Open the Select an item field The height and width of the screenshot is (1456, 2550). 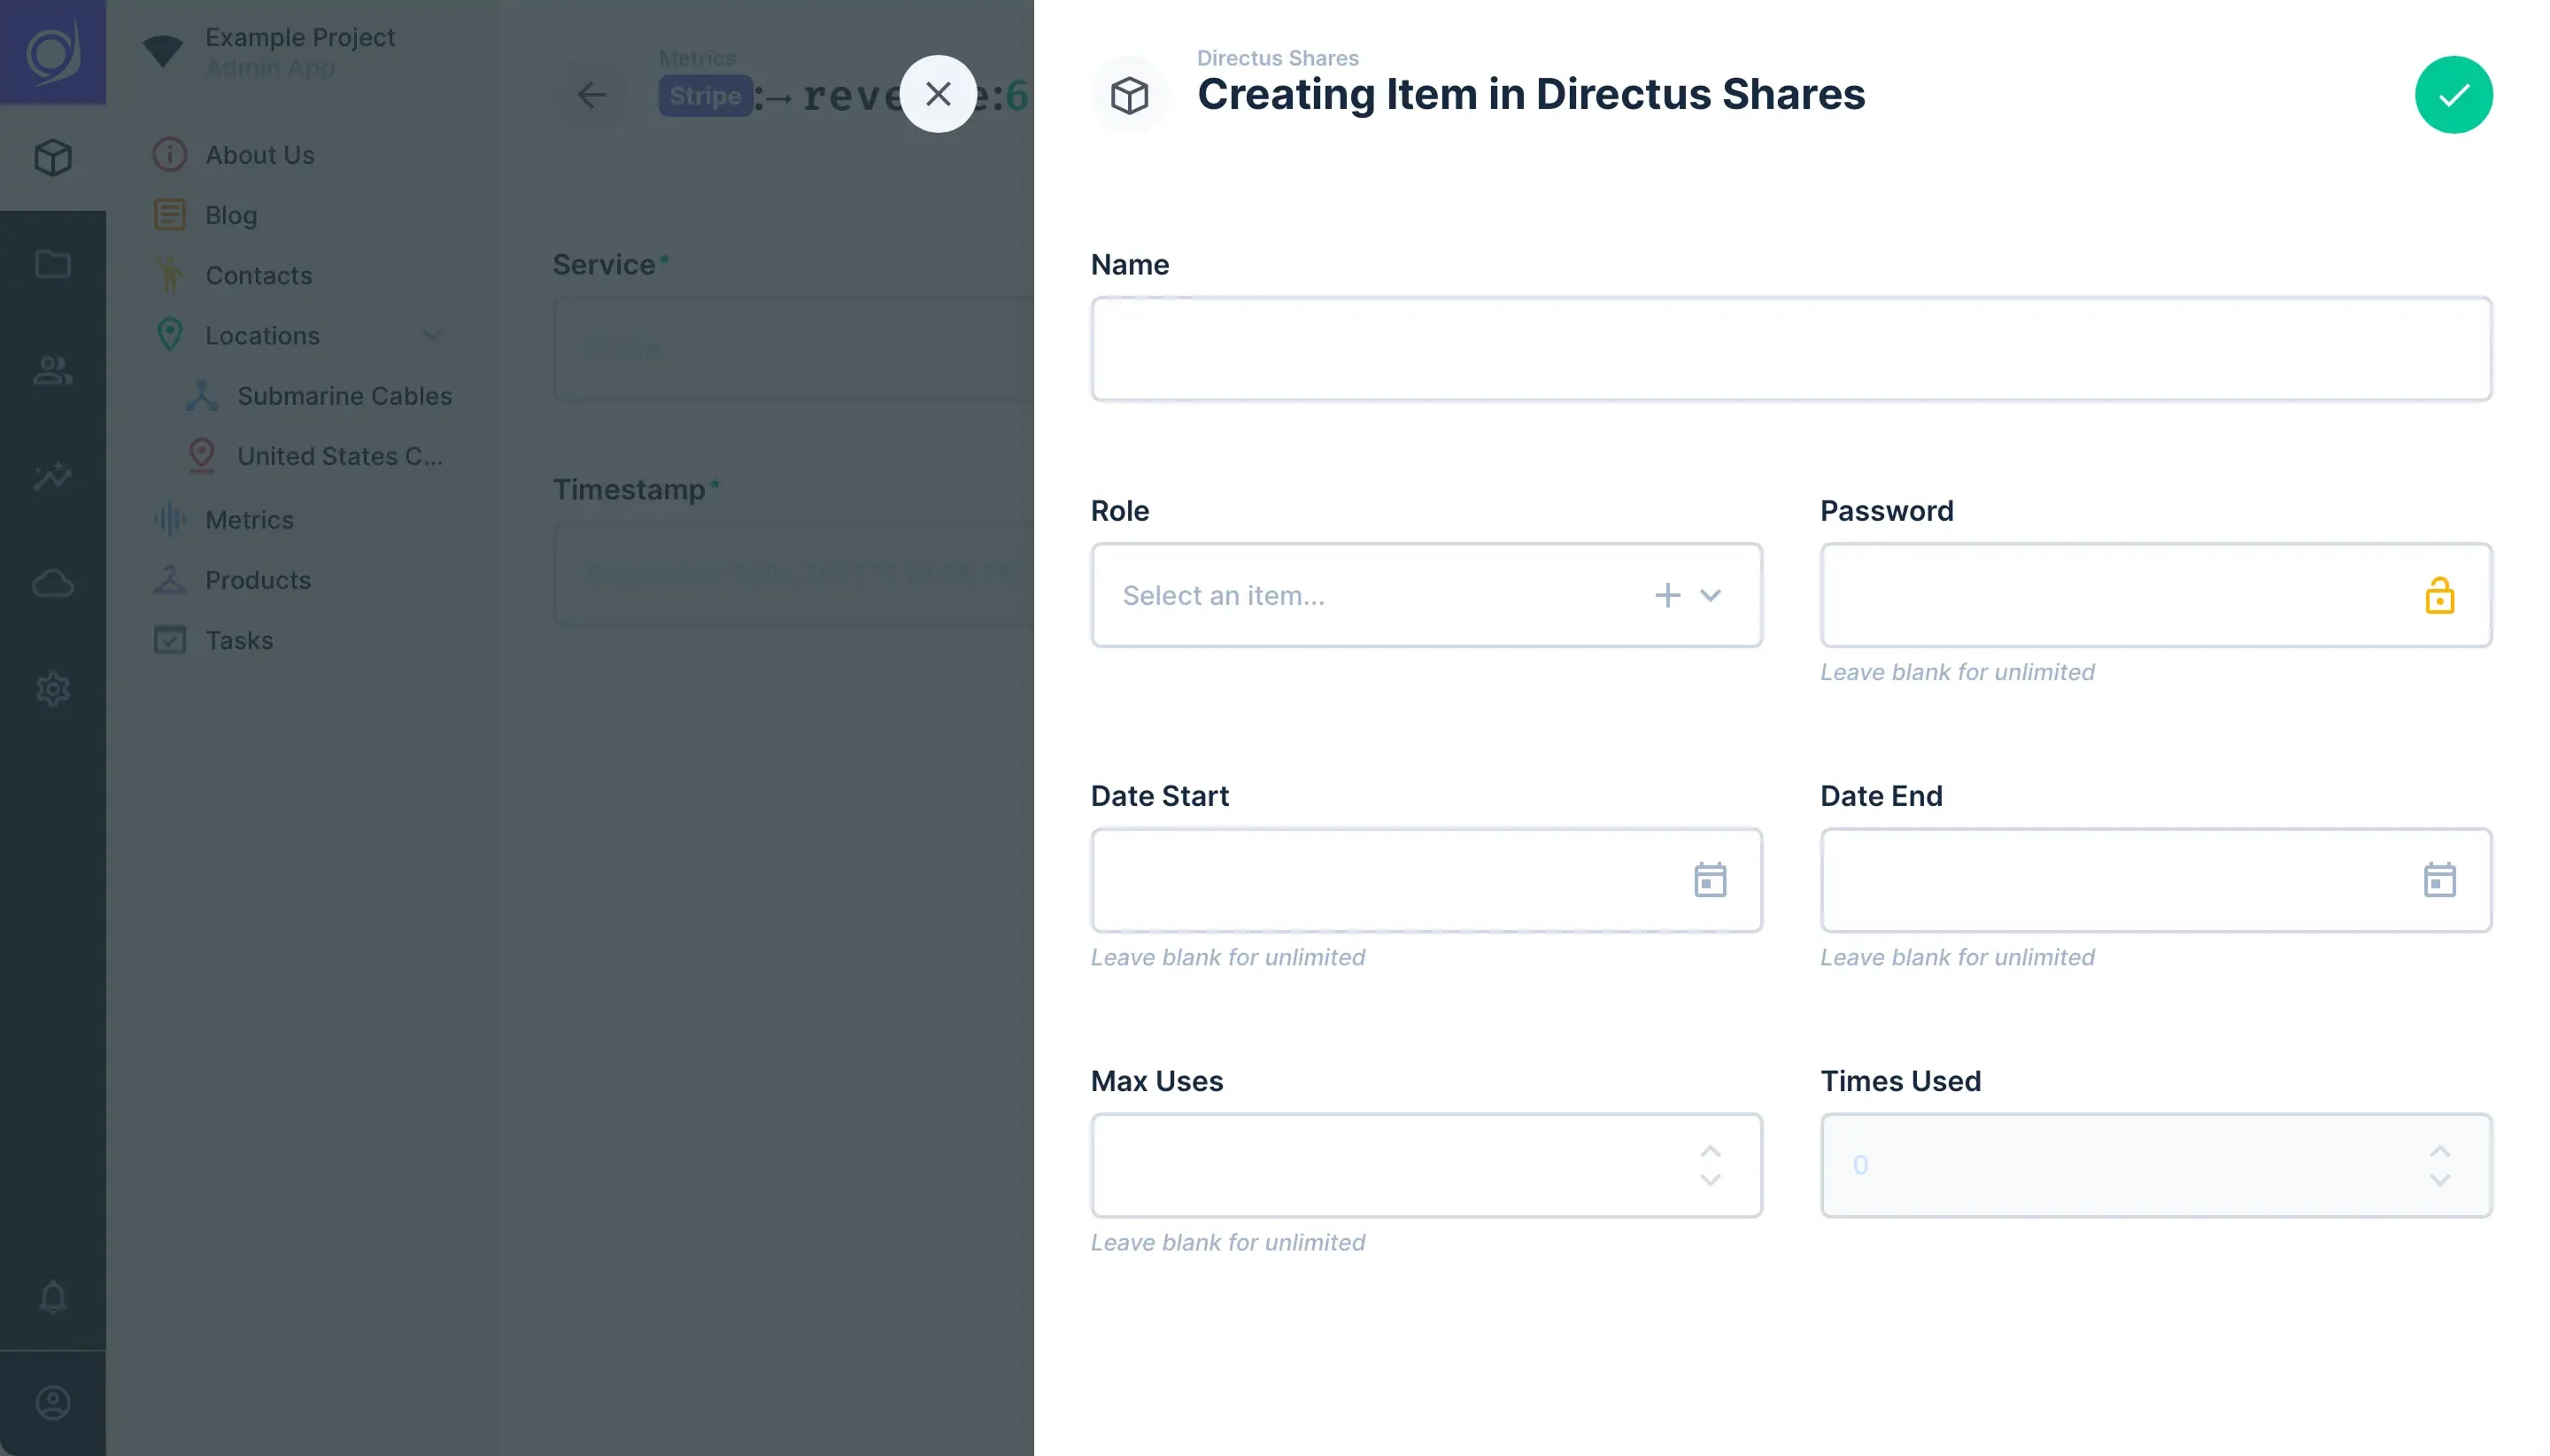point(1300,594)
